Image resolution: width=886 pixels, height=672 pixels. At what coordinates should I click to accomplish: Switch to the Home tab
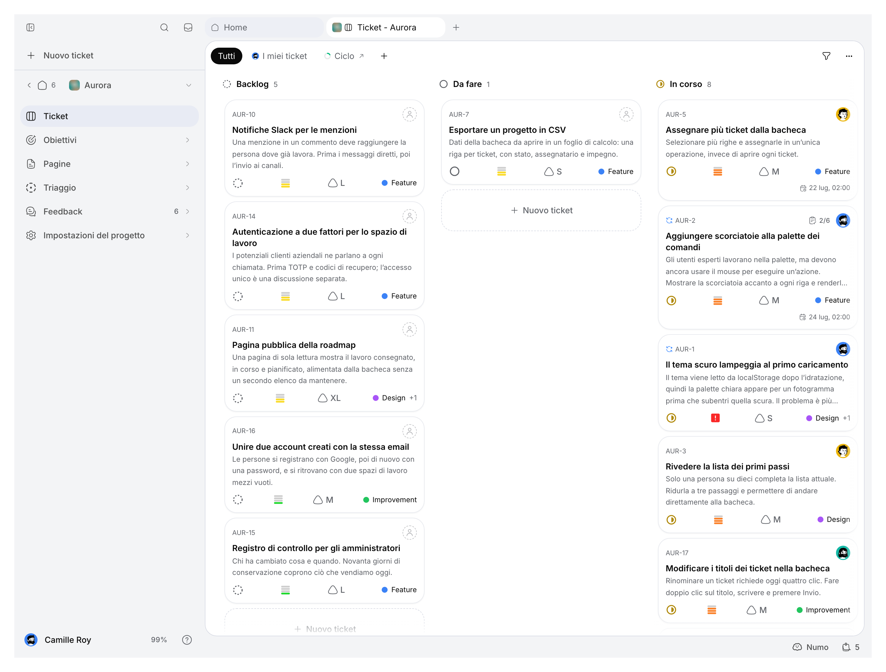pos(264,27)
